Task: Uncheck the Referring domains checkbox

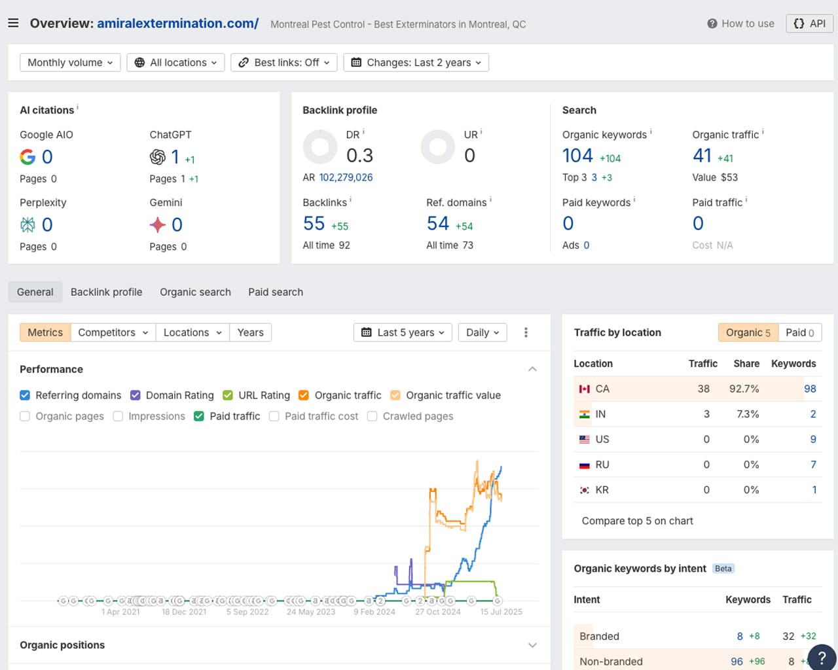Action: [25, 395]
